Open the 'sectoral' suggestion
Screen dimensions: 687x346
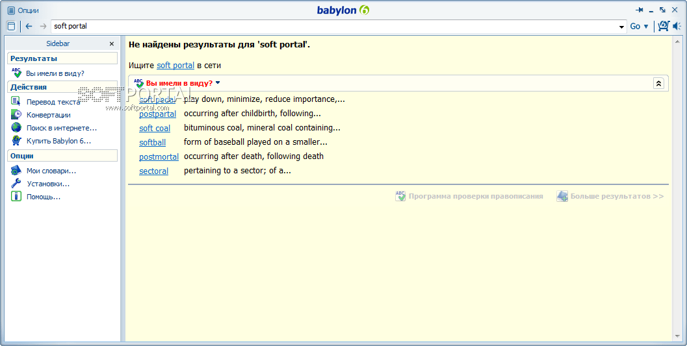(154, 171)
